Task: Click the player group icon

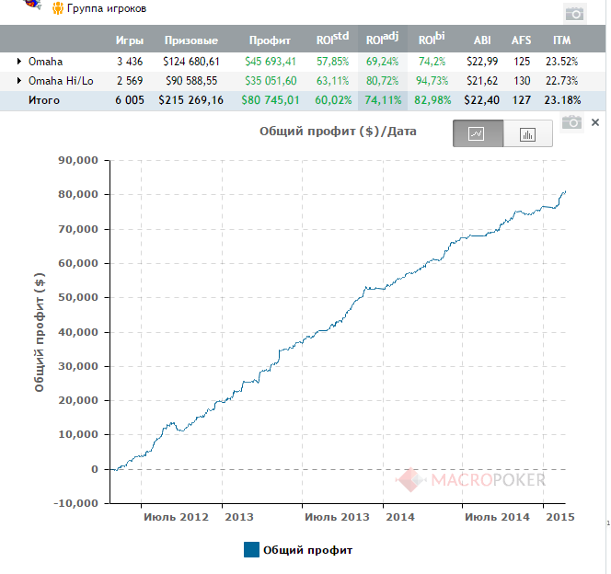Action: (58, 8)
